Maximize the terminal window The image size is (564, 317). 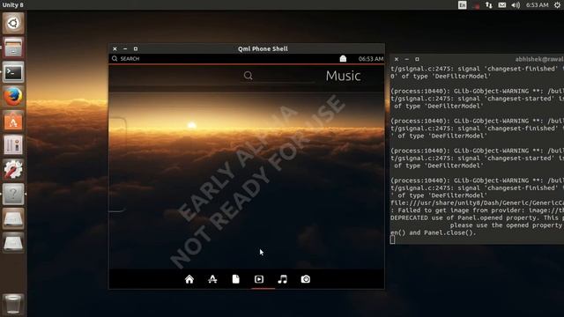pyautogui.click(x=417, y=59)
